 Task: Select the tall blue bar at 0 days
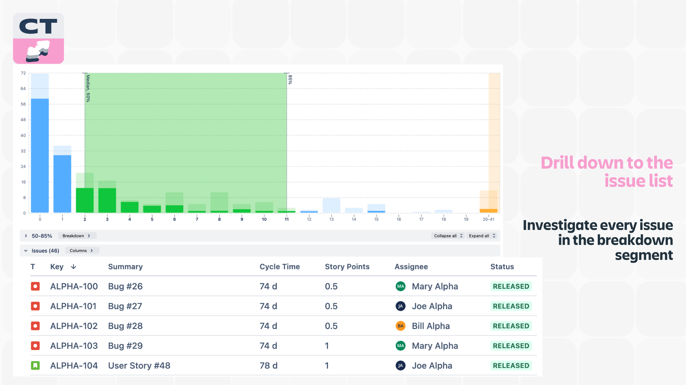[40, 155]
